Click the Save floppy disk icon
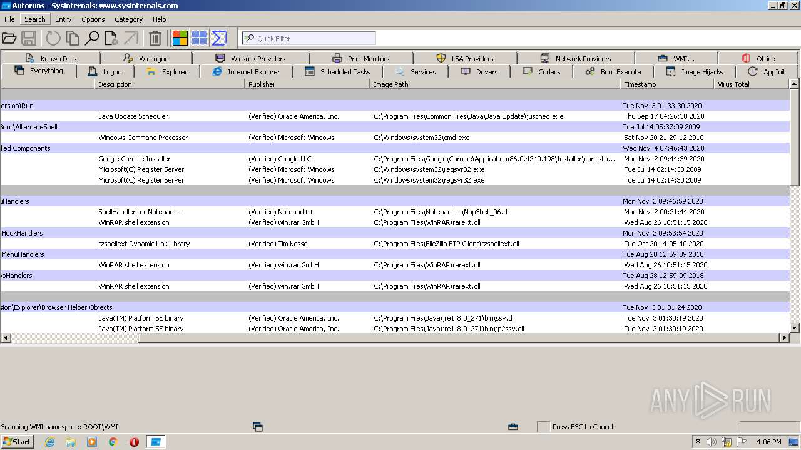This screenshot has width=801, height=450. [29, 39]
